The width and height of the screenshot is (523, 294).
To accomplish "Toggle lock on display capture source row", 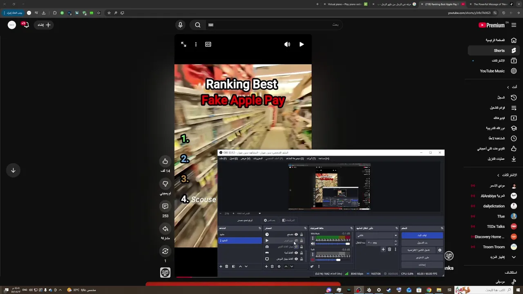I will (x=302, y=259).
